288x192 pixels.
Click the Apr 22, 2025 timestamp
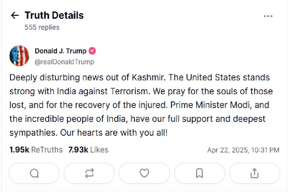pos(243,150)
